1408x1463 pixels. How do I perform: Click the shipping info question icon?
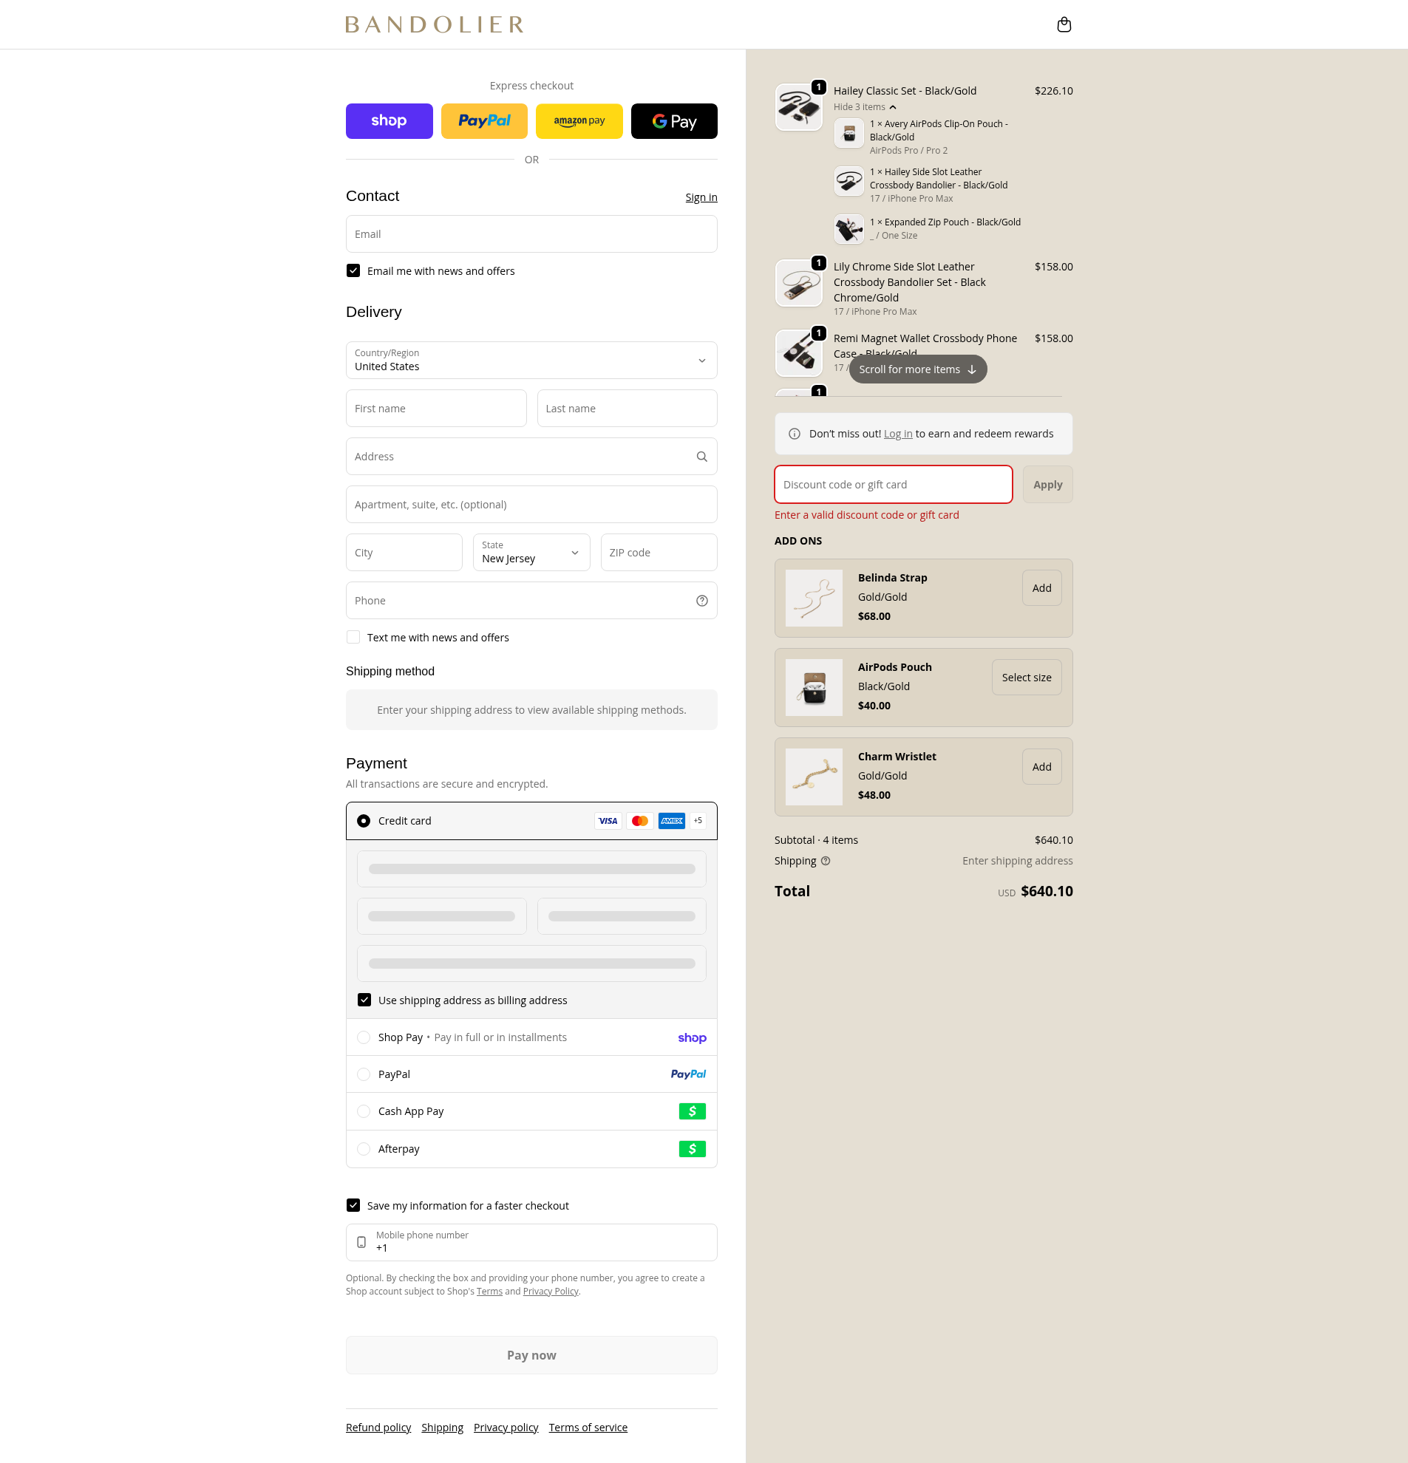(x=825, y=861)
